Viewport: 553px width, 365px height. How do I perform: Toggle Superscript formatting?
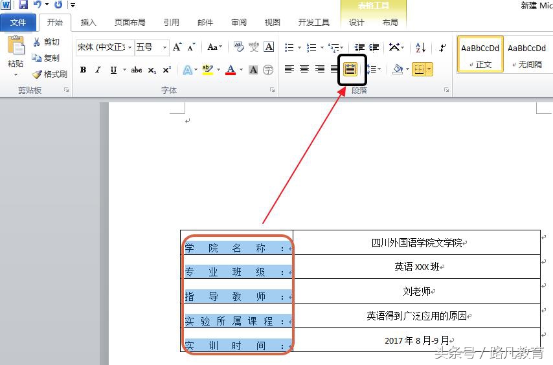[x=166, y=70]
